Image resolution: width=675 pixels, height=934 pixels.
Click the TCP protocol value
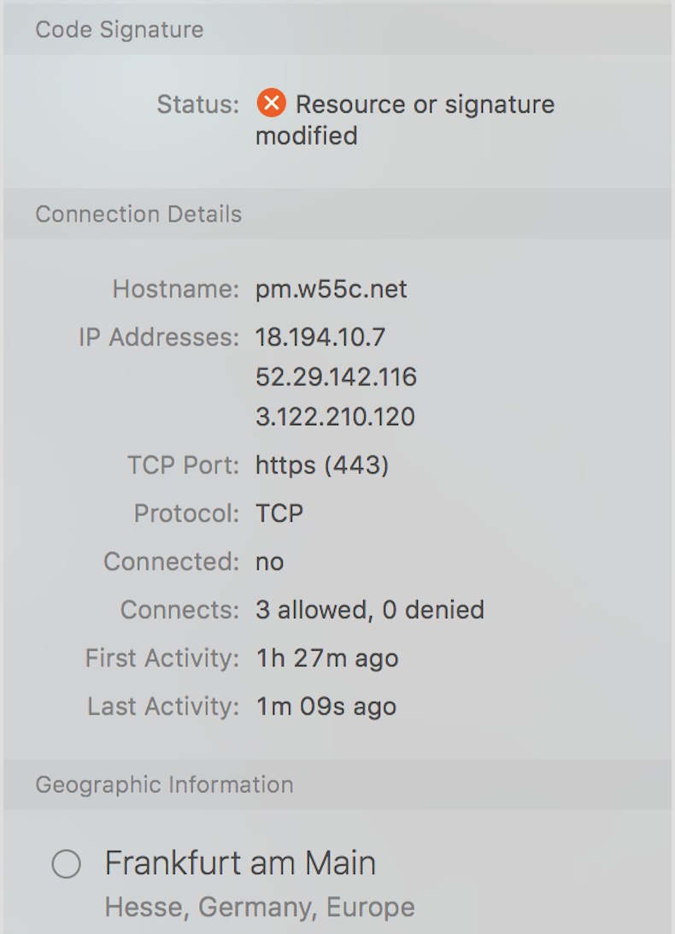(x=279, y=513)
